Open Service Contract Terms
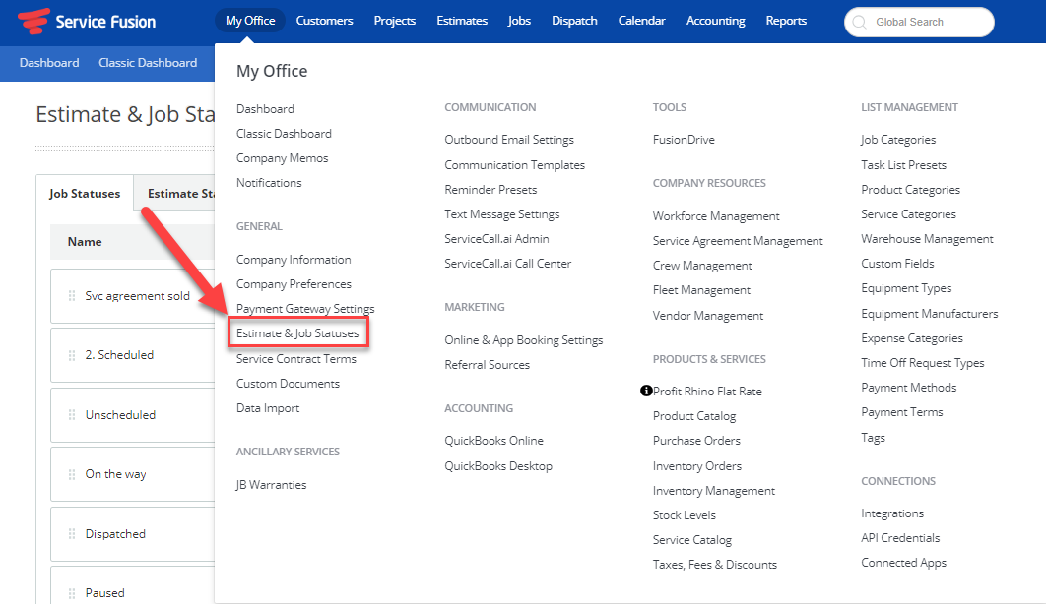This screenshot has height=604, width=1046. point(296,359)
